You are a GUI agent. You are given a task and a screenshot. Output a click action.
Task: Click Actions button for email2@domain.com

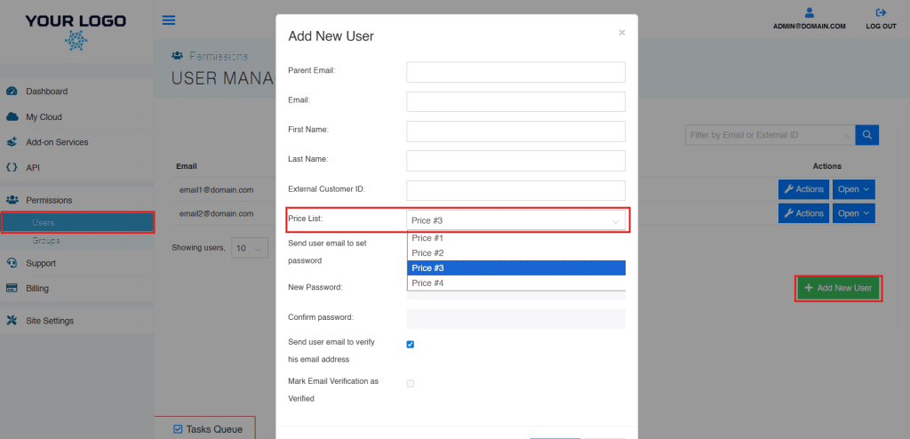coord(803,213)
